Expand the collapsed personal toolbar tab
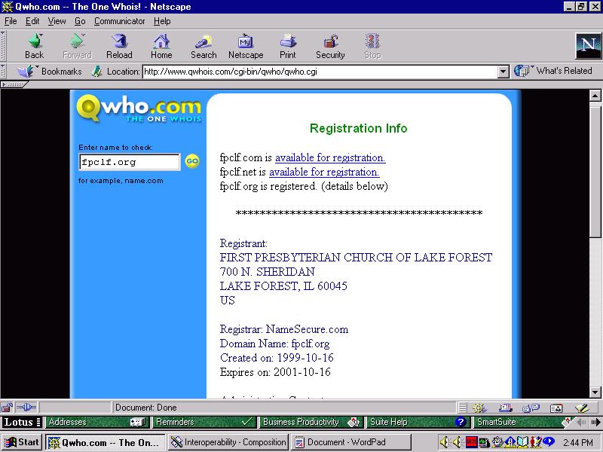The width and height of the screenshot is (603, 452). 14,84
